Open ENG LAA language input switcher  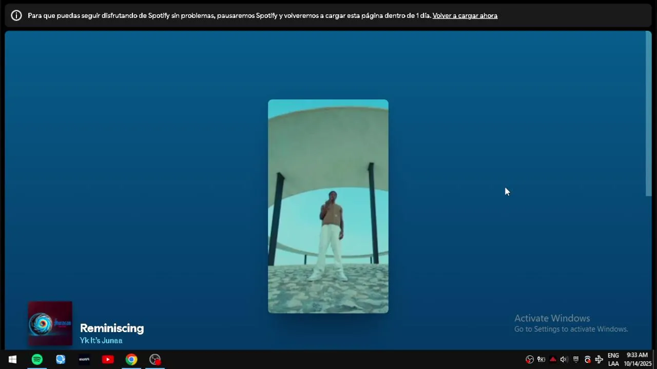[613, 359]
